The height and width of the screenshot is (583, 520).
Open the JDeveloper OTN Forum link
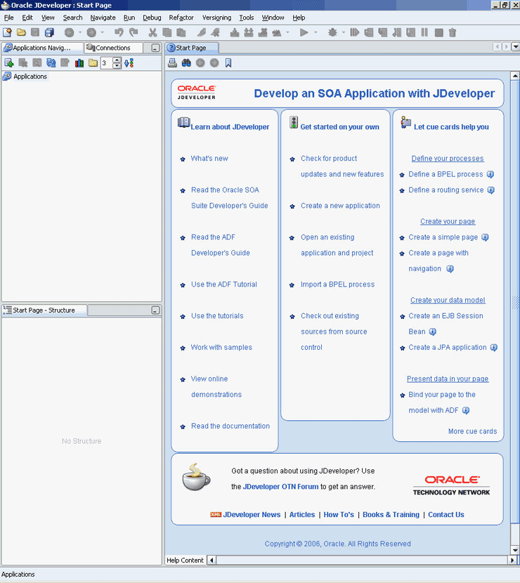point(280,487)
